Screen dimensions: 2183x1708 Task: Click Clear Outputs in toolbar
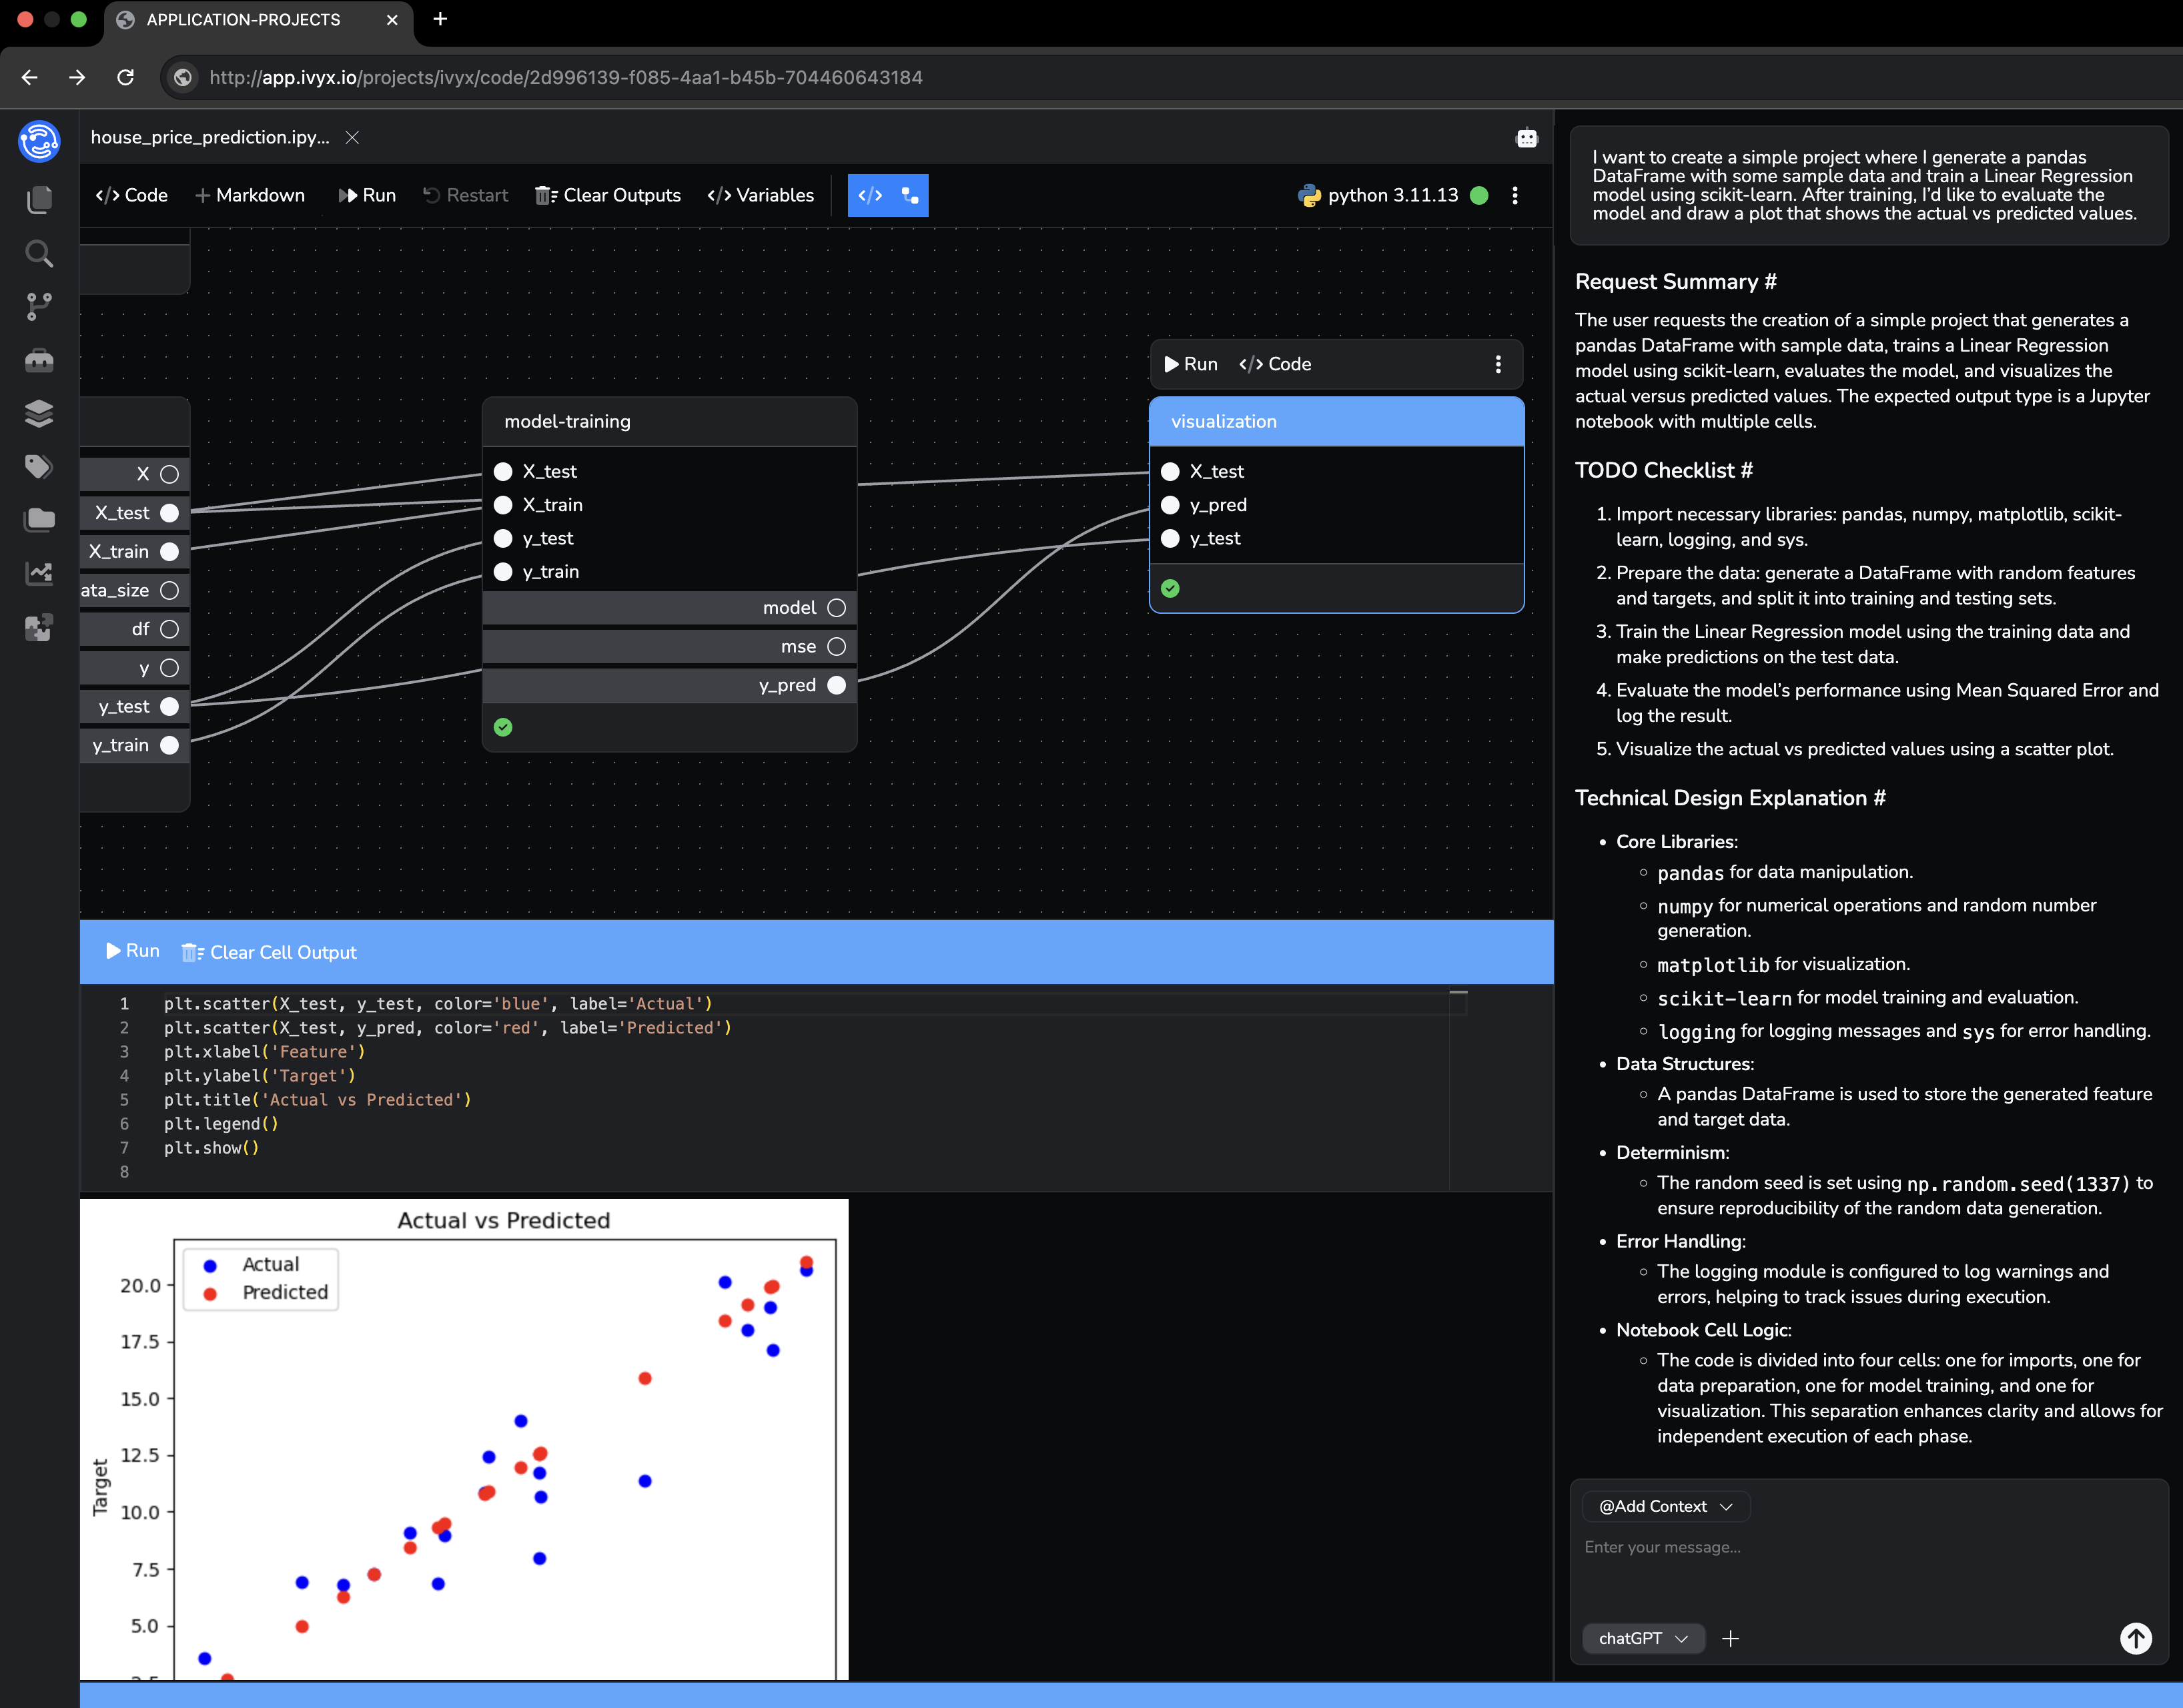click(608, 195)
